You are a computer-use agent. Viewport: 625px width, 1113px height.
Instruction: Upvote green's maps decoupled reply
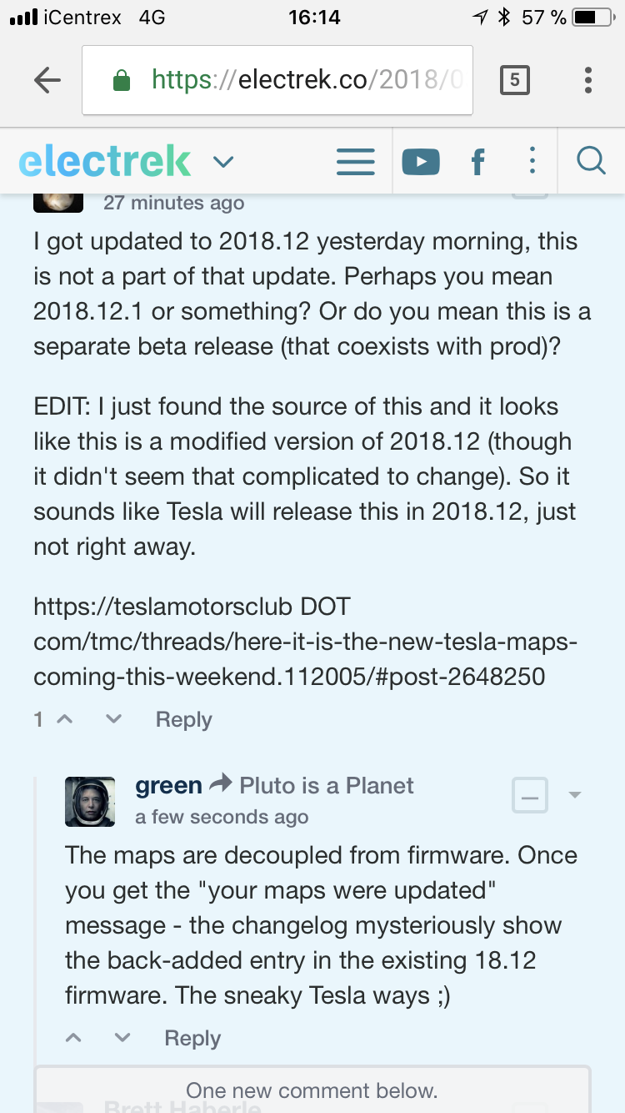click(73, 1037)
